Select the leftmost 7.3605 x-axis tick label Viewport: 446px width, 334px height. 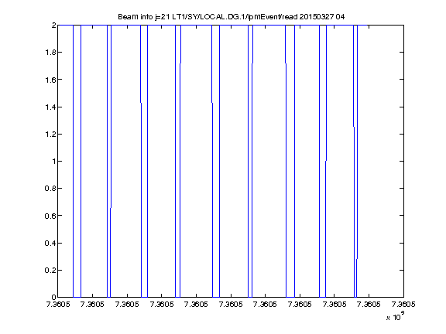[58, 305]
